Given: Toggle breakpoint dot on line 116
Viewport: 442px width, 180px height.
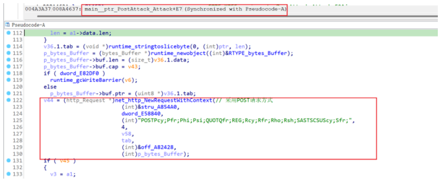Looking at the screenshot, I should point(8,60).
